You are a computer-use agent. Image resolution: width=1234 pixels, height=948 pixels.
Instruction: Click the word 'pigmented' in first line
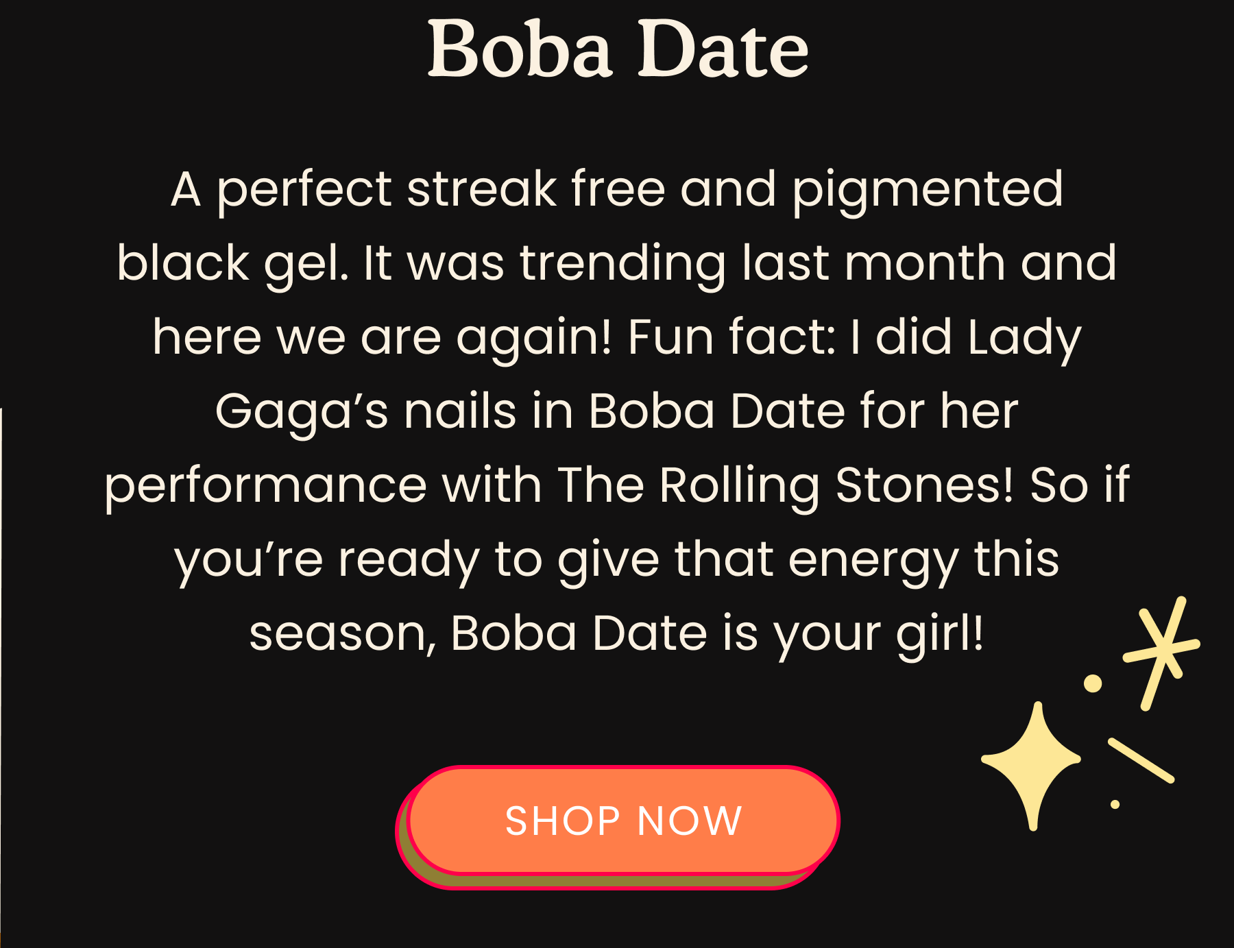coord(928,191)
